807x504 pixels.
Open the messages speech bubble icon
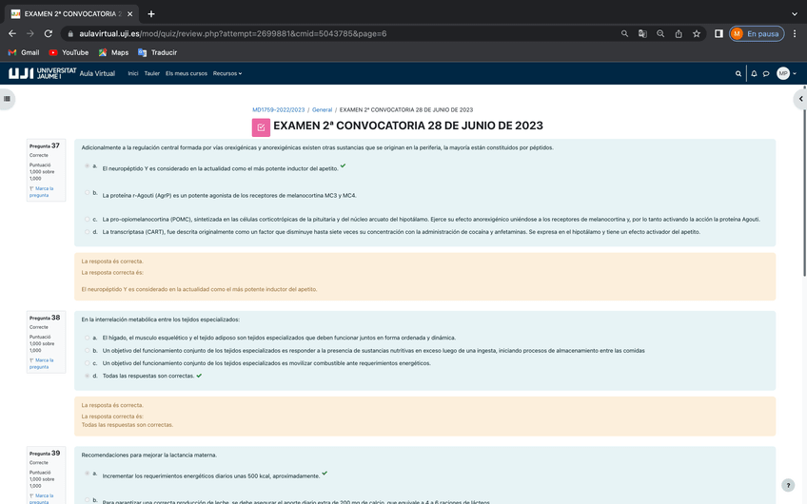(x=766, y=73)
